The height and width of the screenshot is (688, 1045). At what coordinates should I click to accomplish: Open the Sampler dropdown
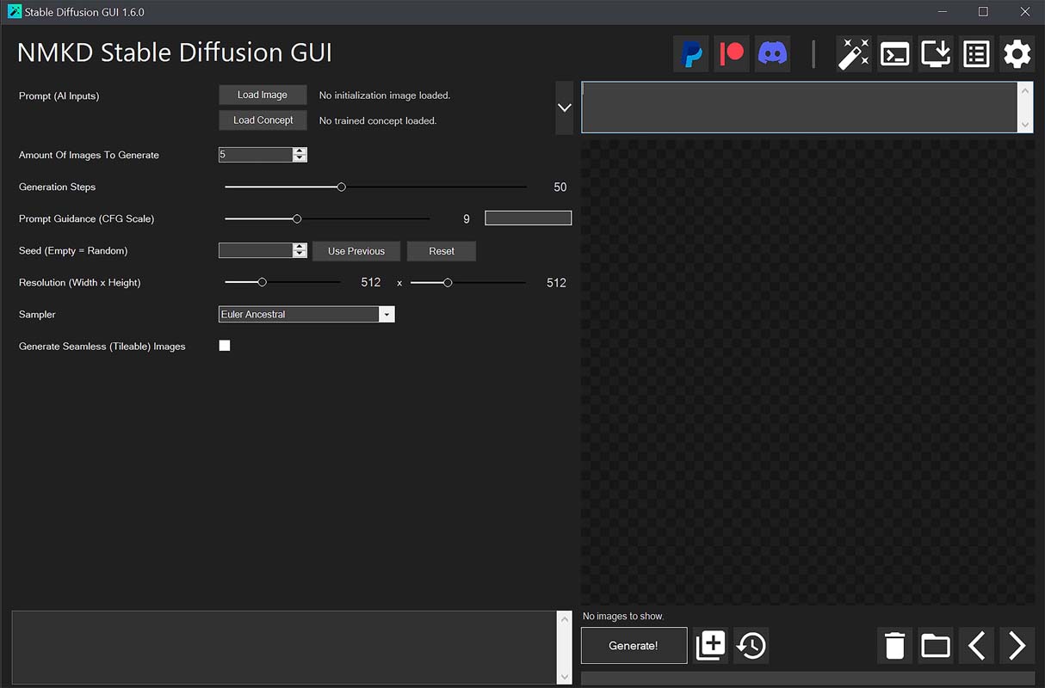387,314
